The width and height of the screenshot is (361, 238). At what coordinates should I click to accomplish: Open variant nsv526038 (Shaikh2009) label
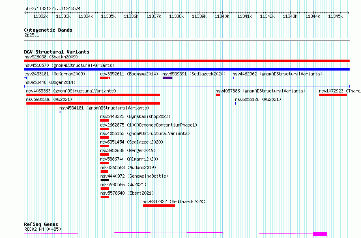(x=51, y=57)
